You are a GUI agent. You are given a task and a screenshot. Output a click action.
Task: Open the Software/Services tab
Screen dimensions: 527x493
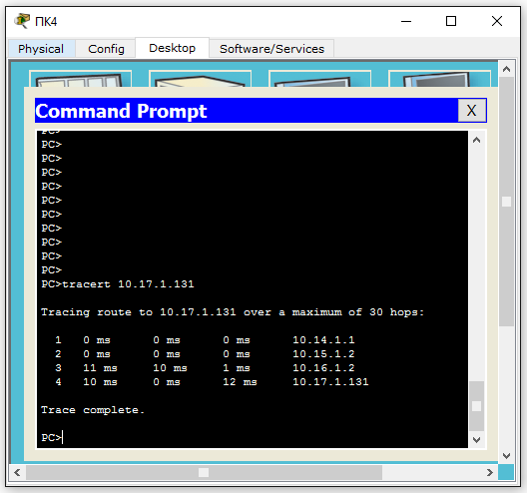click(x=271, y=49)
